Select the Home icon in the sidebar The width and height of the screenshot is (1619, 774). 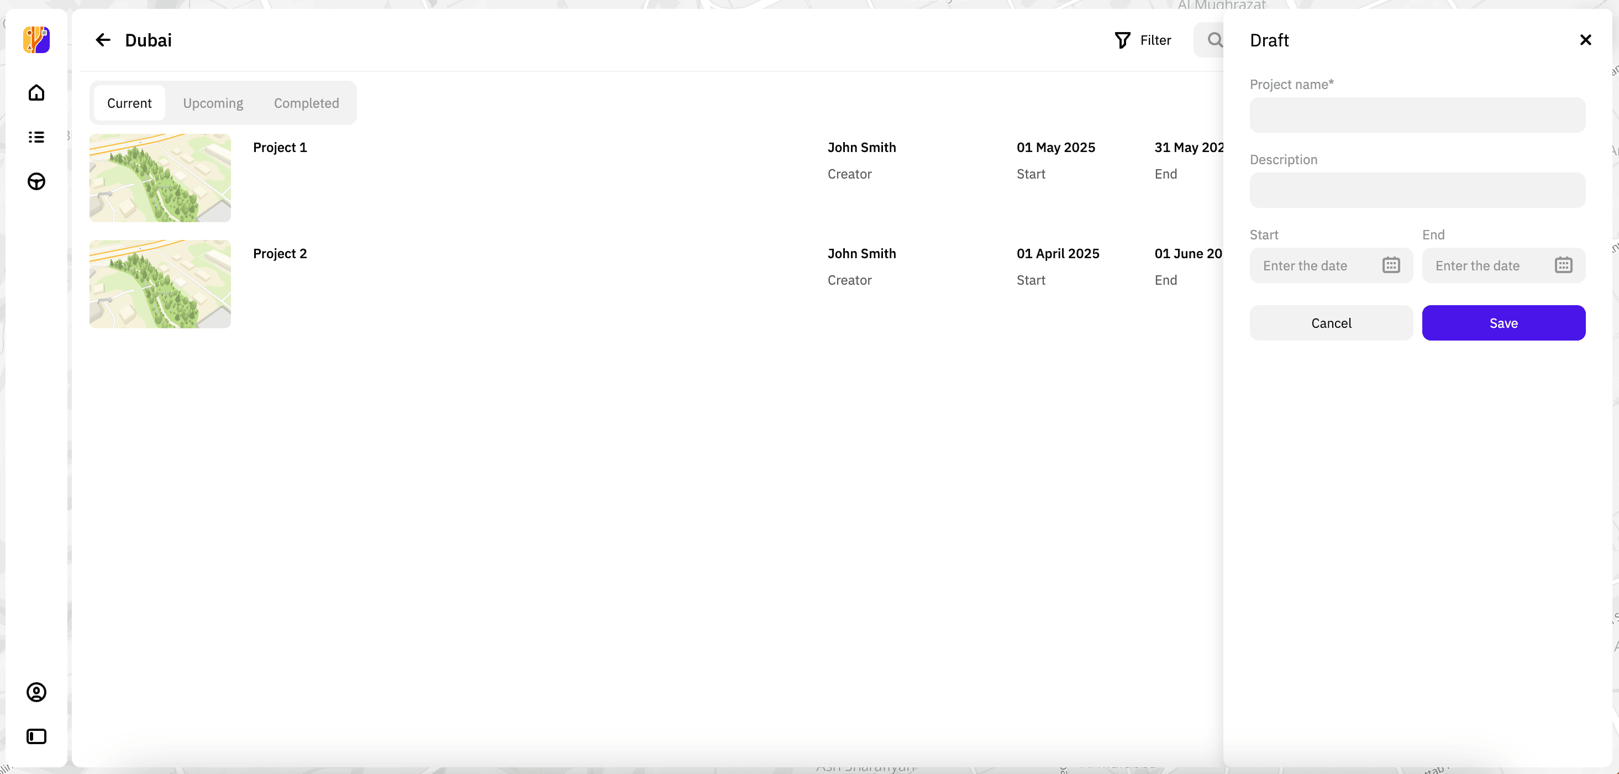point(36,92)
